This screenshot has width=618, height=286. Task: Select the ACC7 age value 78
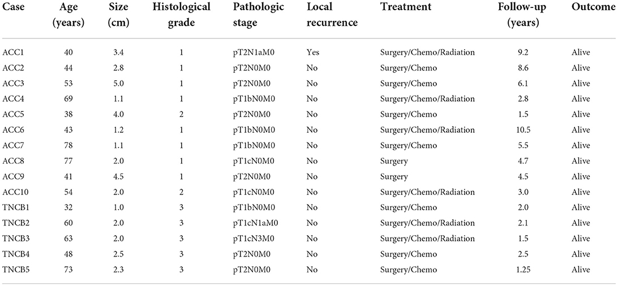[68, 146]
